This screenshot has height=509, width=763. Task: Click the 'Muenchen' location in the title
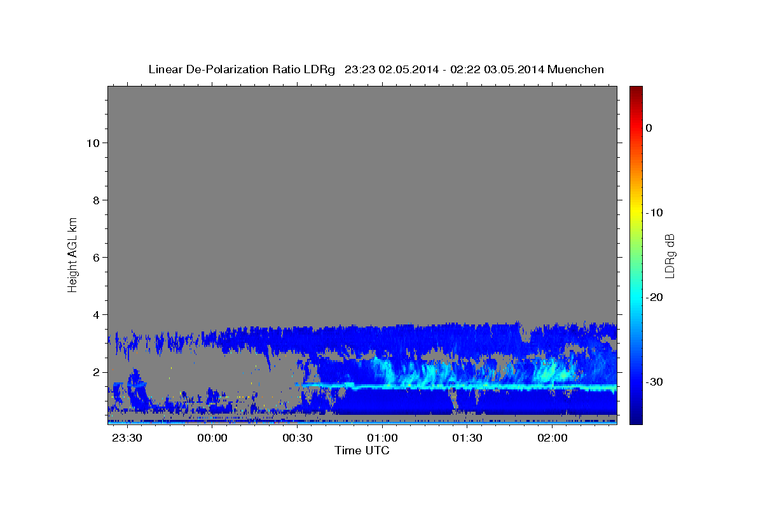(x=575, y=69)
